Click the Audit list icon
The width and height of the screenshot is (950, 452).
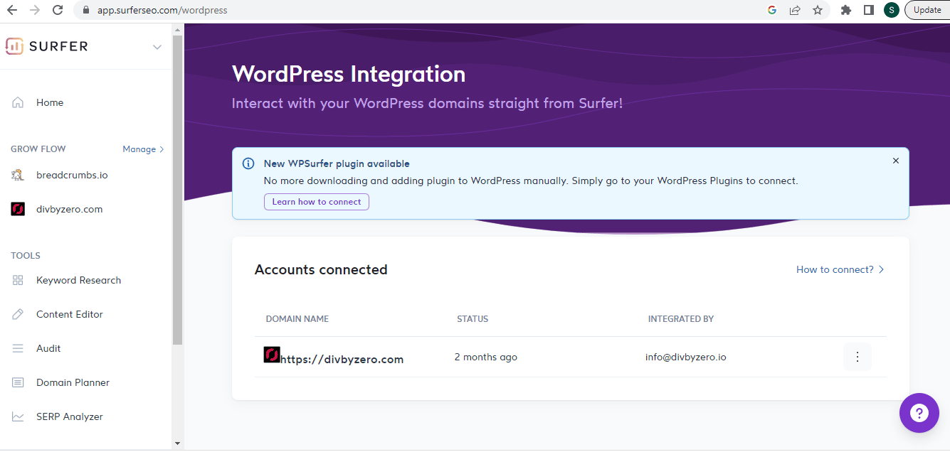tap(18, 348)
